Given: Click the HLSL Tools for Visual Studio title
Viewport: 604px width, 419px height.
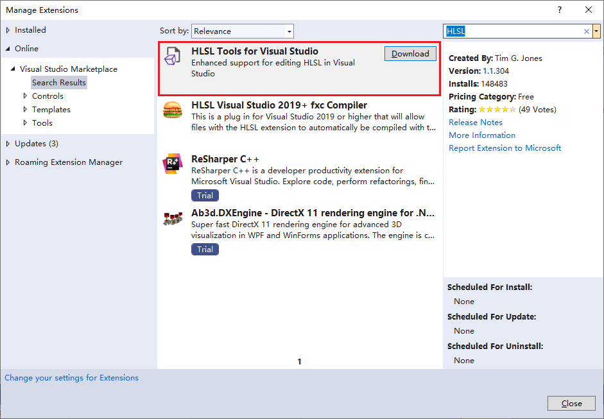Looking at the screenshot, I should tap(255, 51).
